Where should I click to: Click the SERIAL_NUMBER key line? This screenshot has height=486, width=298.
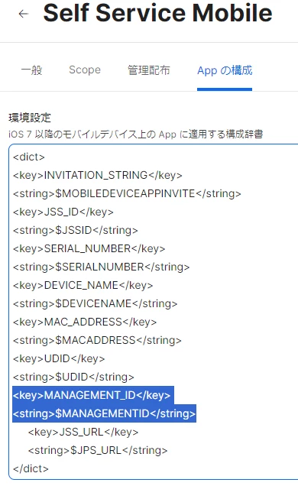[89, 248]
